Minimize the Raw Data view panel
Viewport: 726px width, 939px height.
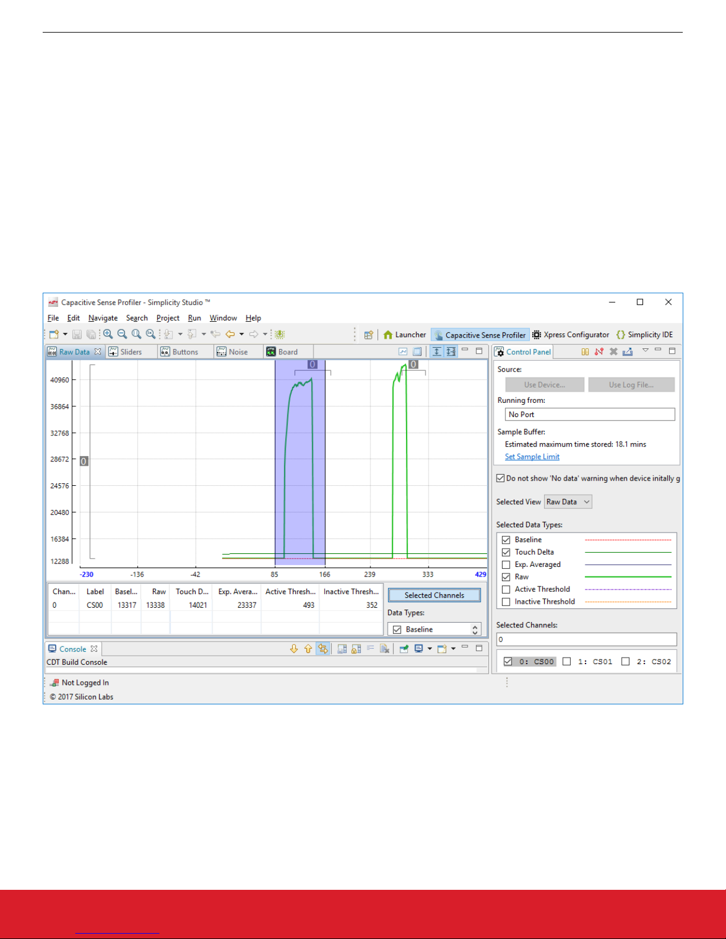coord(465,350)
